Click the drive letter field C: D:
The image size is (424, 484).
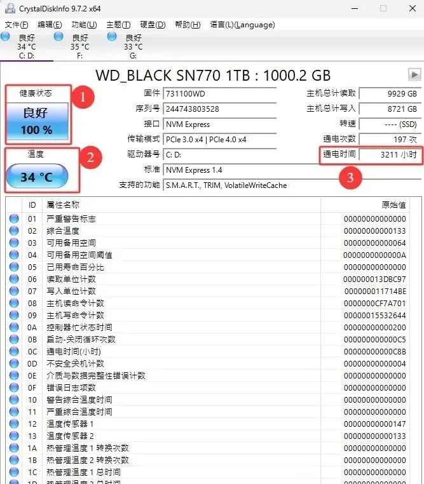(x=219, y=154)
